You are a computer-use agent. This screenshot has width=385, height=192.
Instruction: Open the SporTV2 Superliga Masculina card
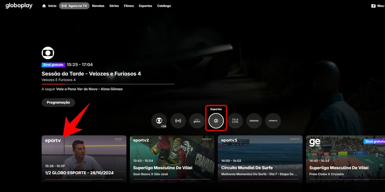point(172,159)
